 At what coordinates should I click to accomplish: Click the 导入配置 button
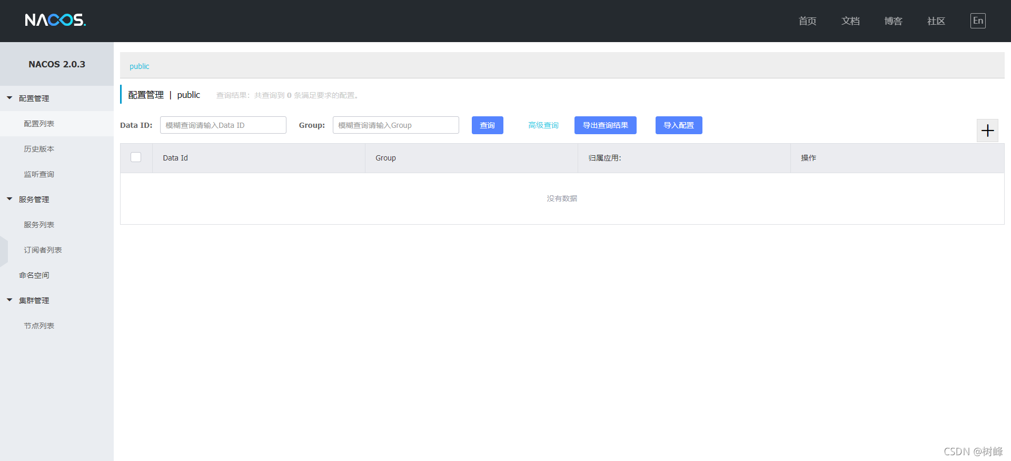(679, 125)
